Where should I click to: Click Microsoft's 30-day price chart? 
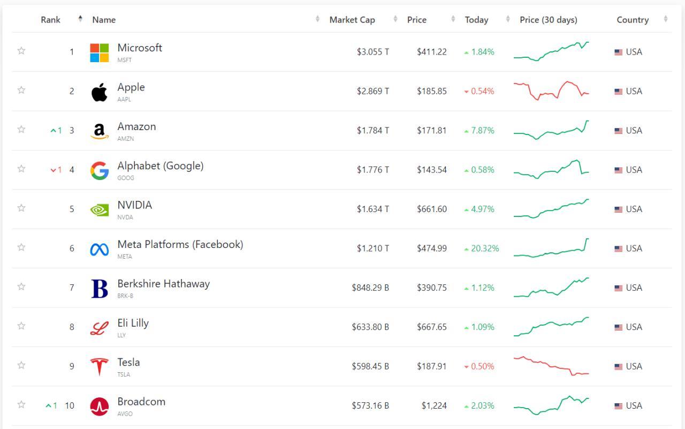551,51
